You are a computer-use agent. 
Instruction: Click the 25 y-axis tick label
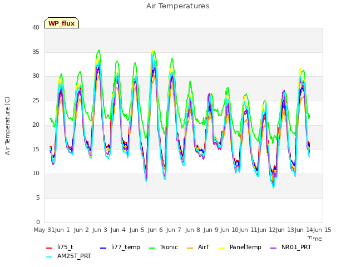(36, 100)
